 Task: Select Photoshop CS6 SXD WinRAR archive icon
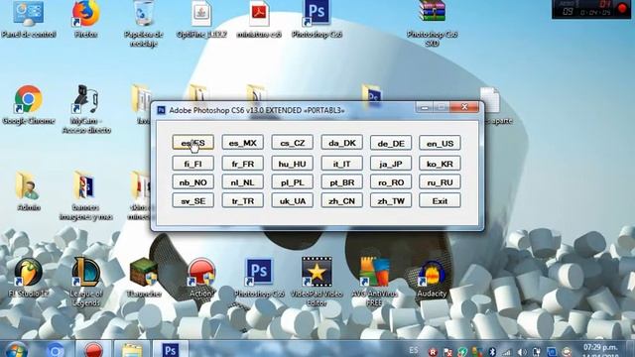coord(433,24)
